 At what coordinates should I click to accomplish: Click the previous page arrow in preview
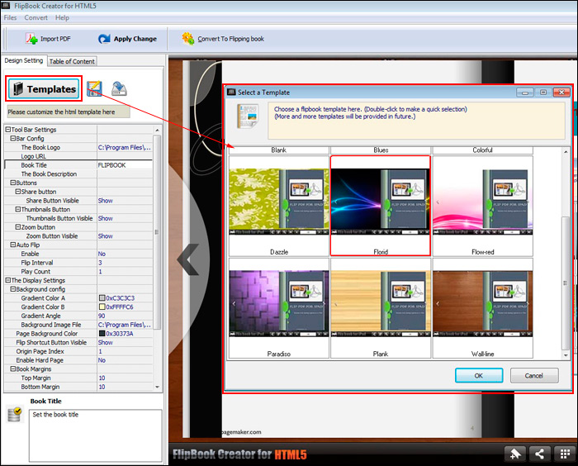[188, 259]
